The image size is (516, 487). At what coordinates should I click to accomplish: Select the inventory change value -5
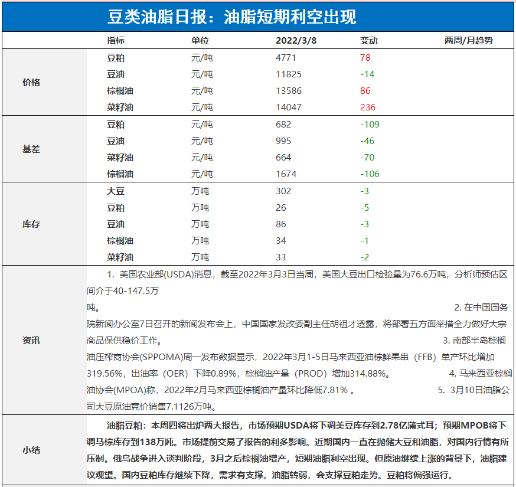pyautogui.click(x=365, y=208)
